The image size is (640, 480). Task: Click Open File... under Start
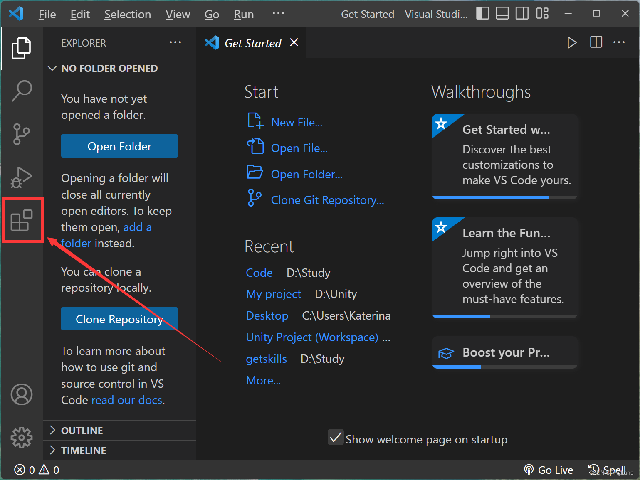[x=299, y=148]
